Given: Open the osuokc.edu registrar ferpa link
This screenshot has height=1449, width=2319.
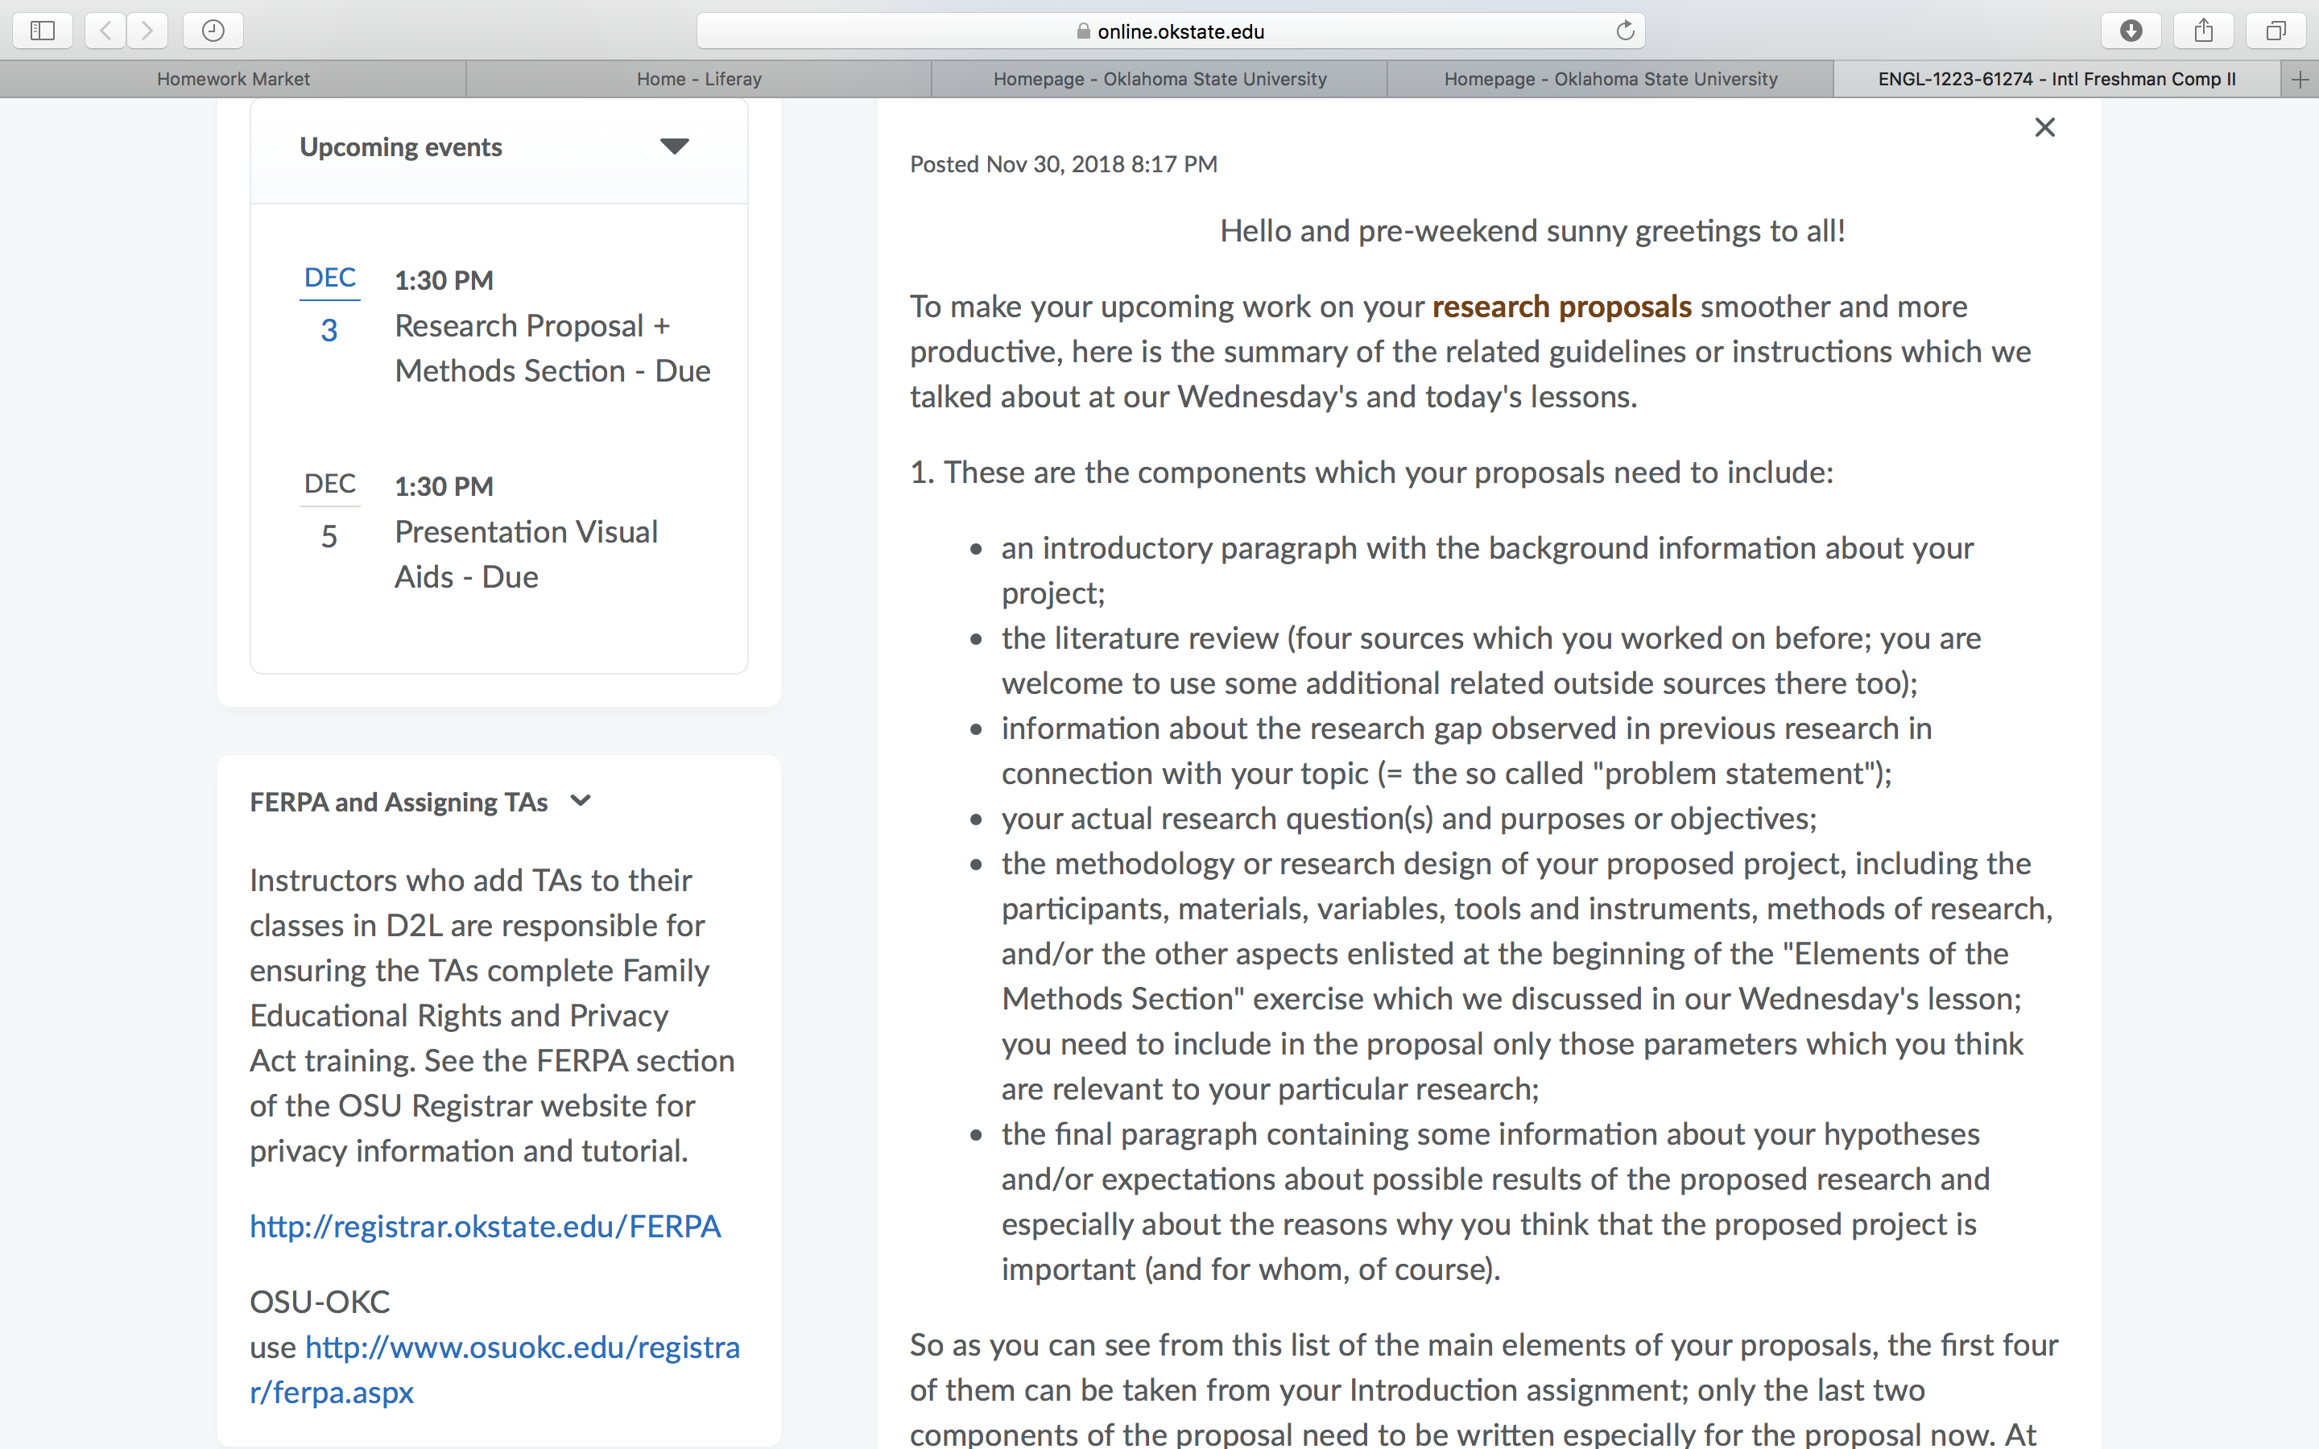Looking at the screenshot, I should pyautogui.click(x=494, y=1369).
